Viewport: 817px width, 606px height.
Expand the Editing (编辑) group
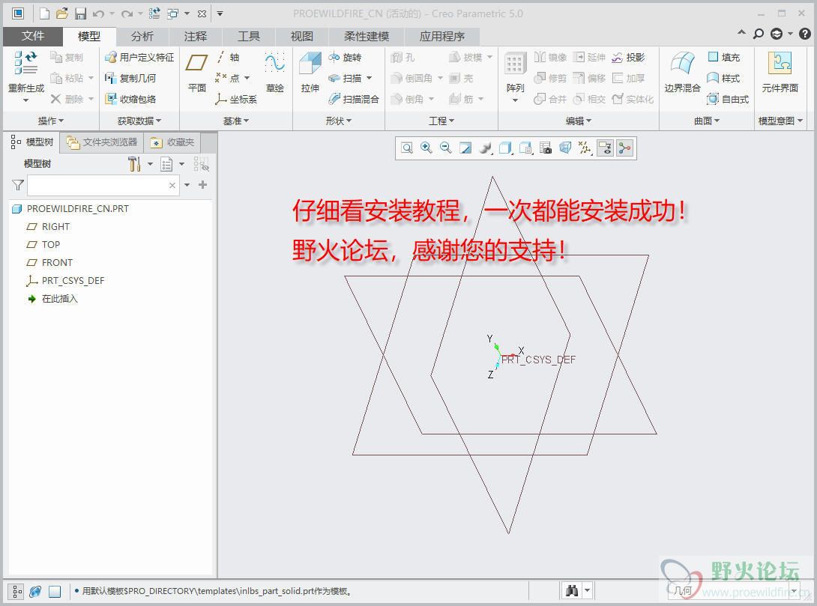coord(579,121)
